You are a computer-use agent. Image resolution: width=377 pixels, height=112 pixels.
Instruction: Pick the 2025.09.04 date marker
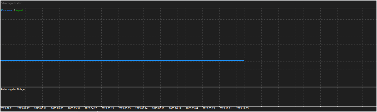click(192, 108)
